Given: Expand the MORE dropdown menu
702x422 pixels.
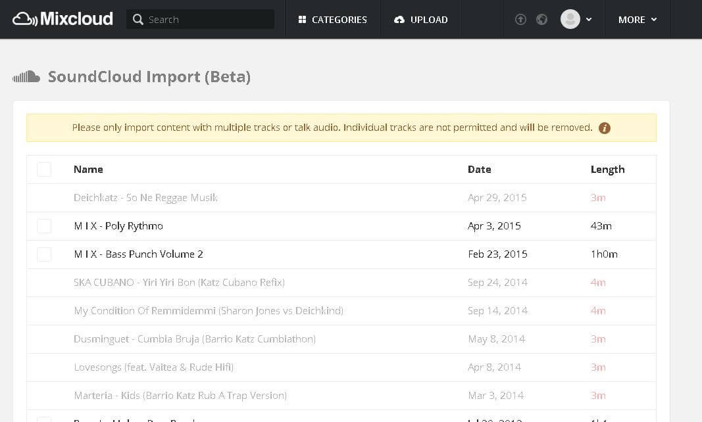Looking at the screenshot, I should tap(637, 20).
